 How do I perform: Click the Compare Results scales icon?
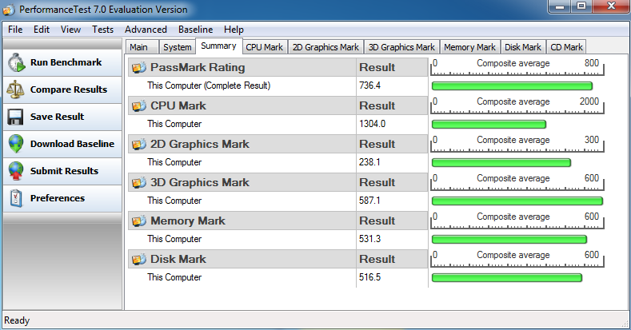pos(15,89)
